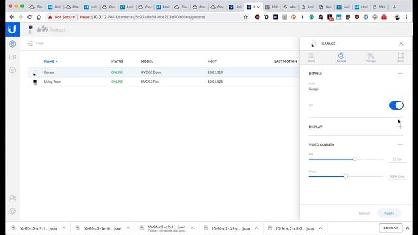The image size is (418, 235).
Task: Click the Chrome profile avatar icon
Action: (x=397, y=17)
